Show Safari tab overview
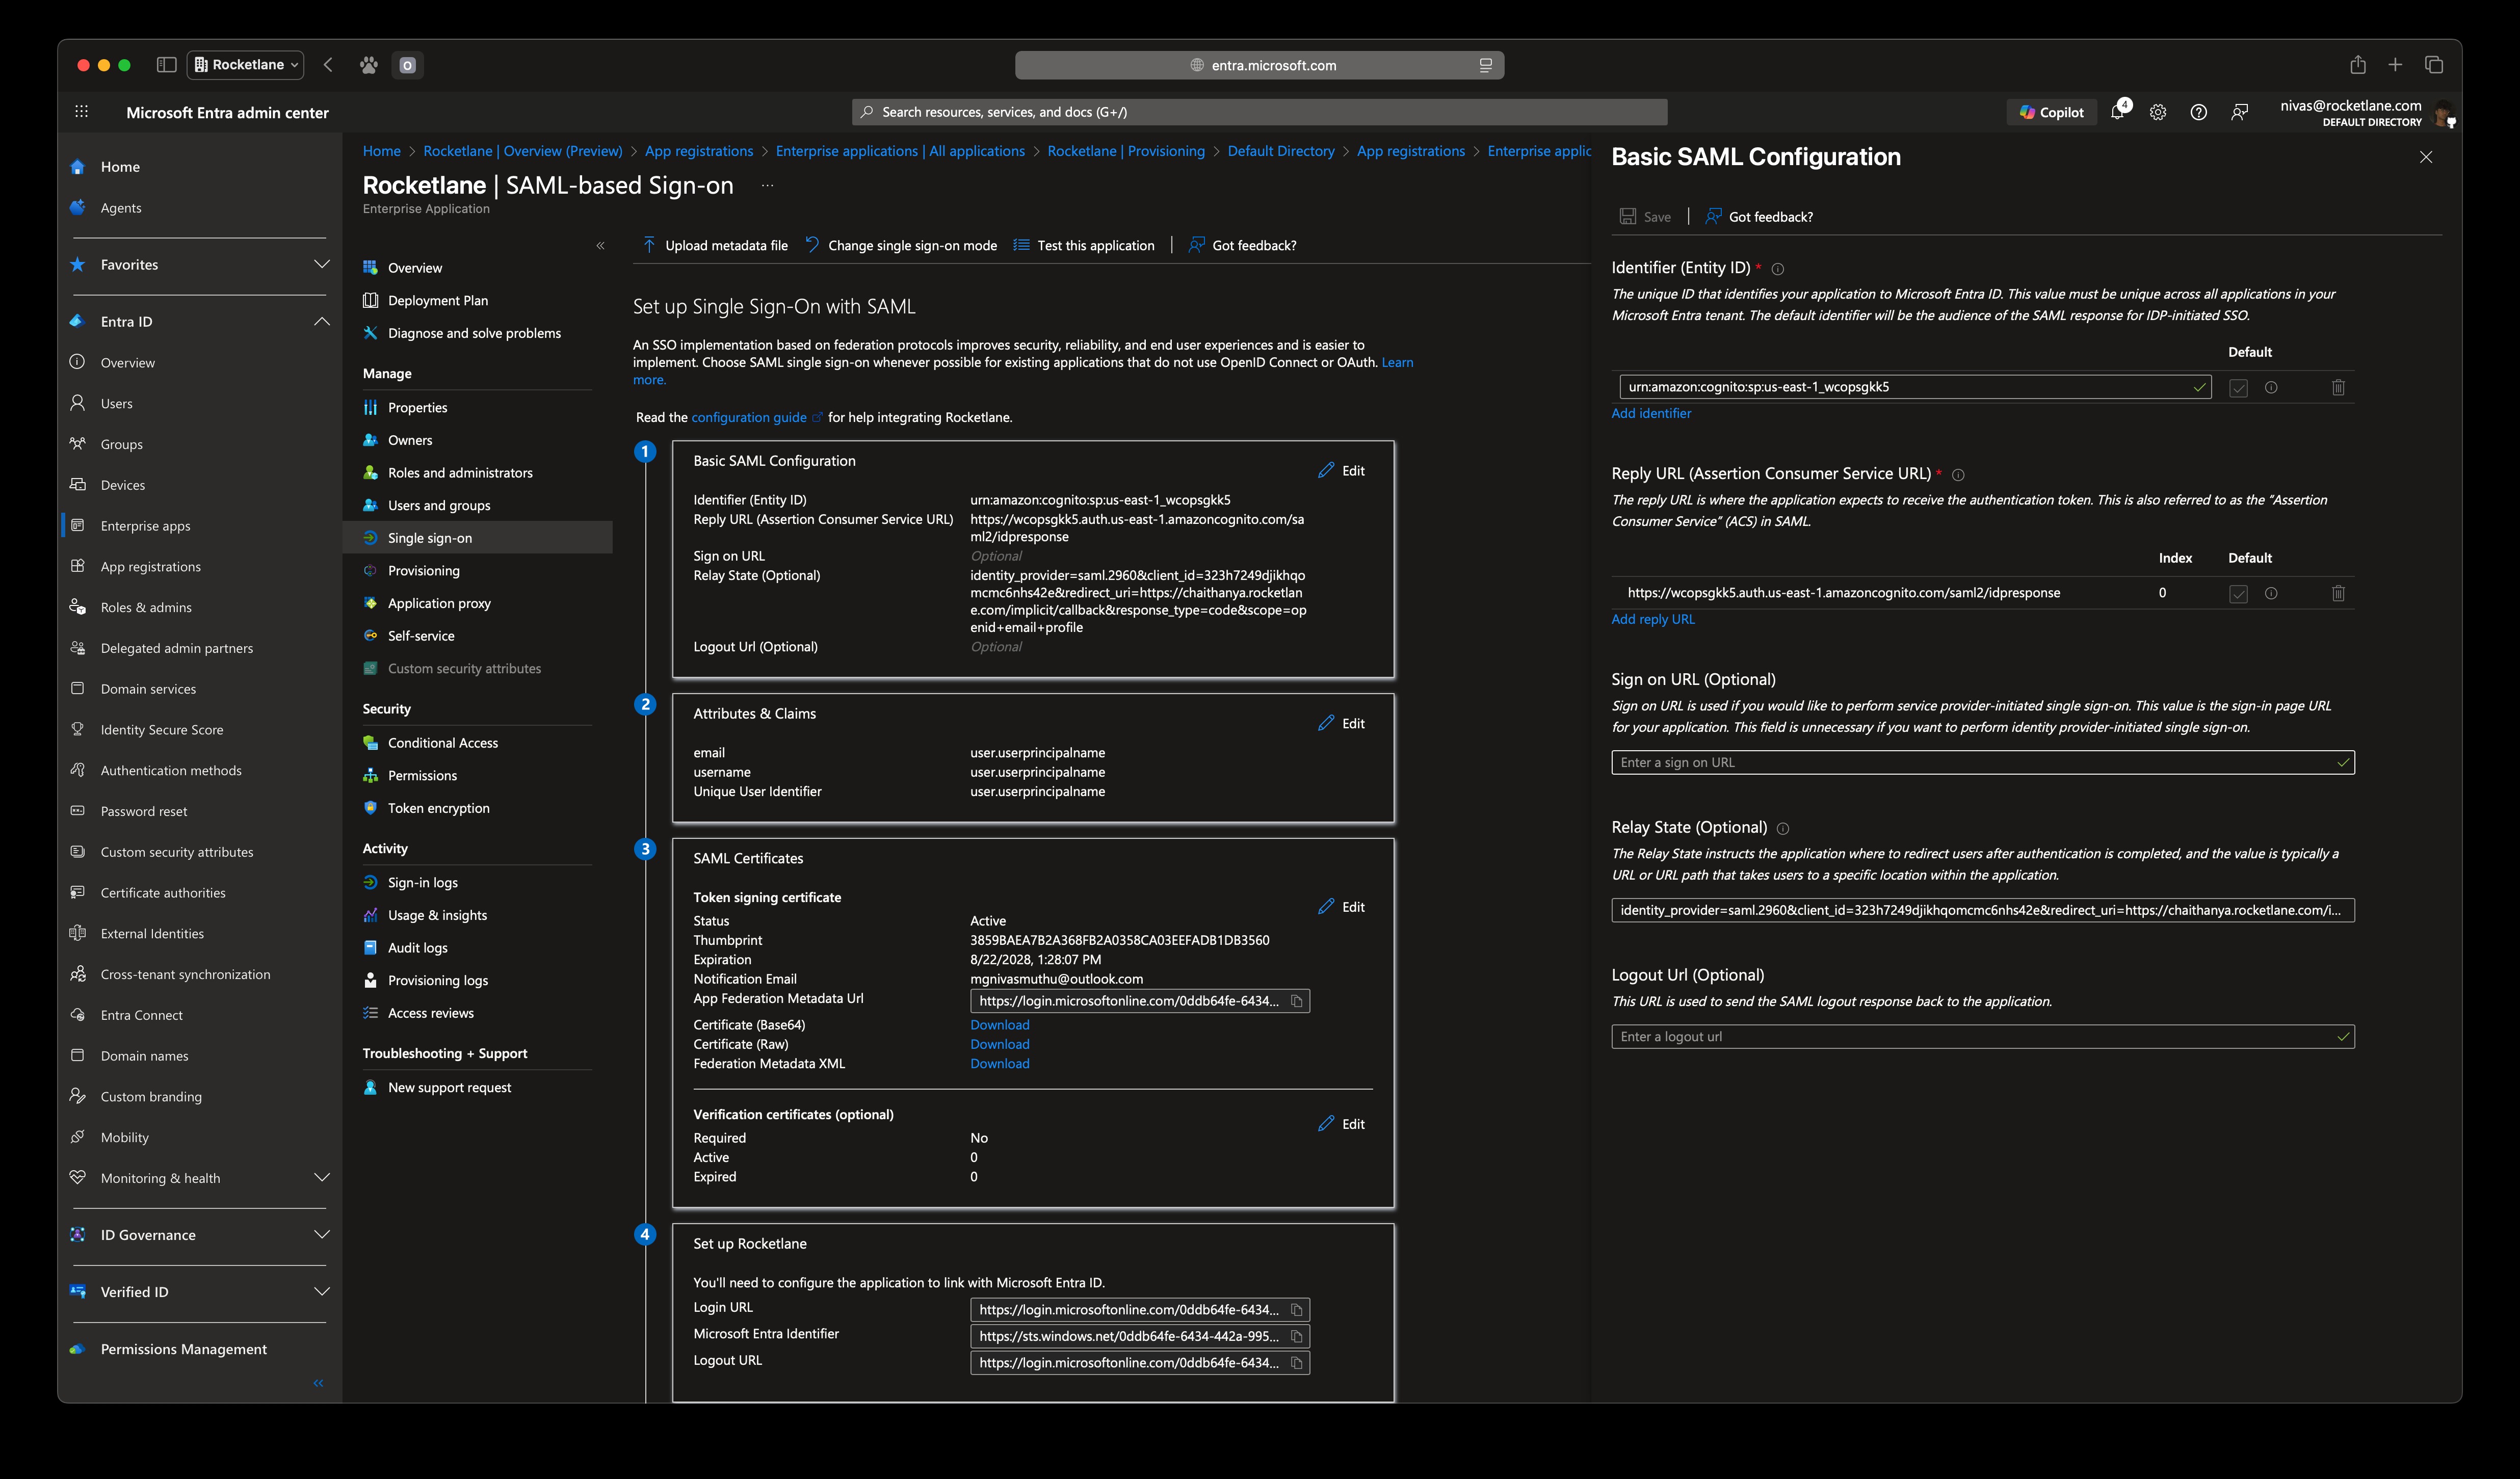This screenshot has width=2520, height=1479. point(2434,65)
